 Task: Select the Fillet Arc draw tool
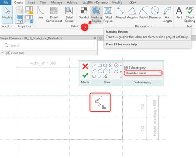[x=111, y=71]
